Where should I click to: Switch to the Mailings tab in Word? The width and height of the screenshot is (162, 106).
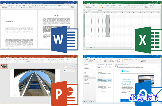24,3
